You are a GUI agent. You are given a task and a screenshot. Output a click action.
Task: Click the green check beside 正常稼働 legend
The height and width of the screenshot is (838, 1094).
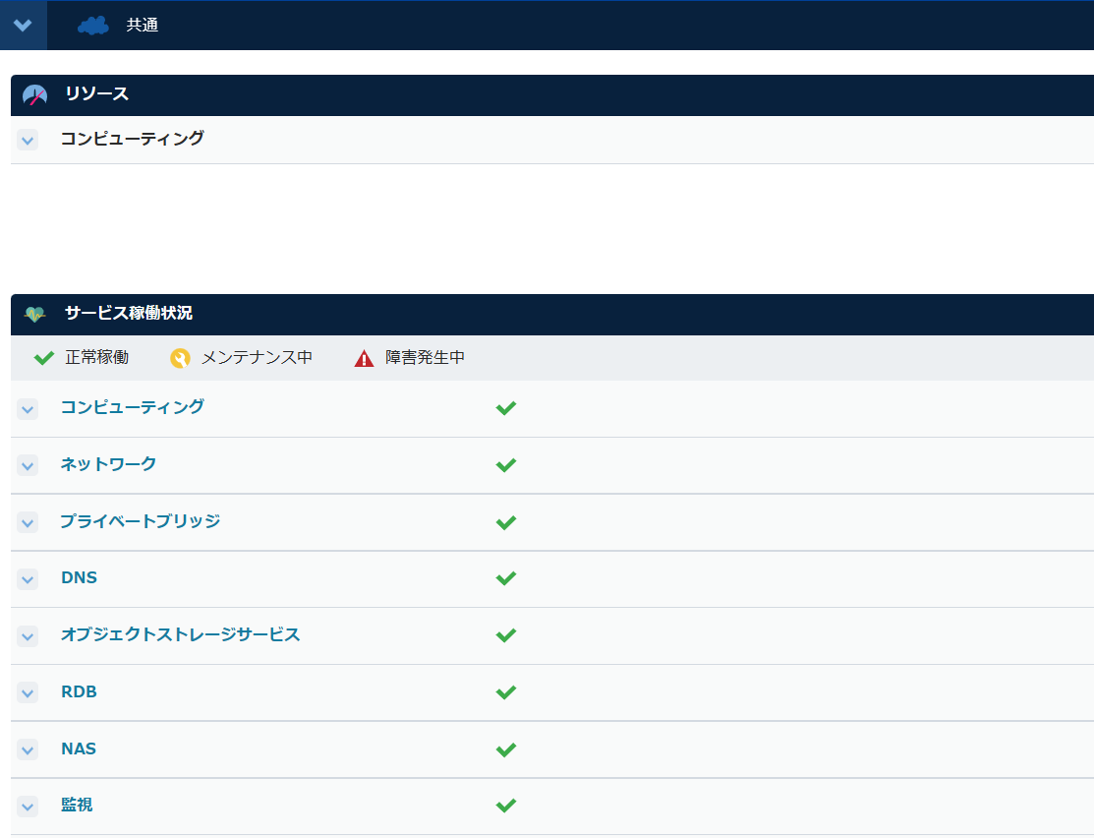pyautogui.click(x=43, y=357)
